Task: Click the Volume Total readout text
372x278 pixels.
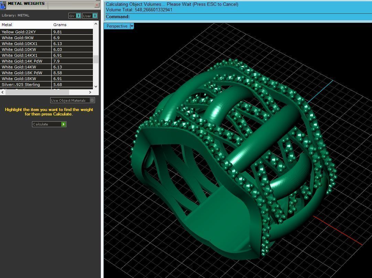Action: (139, 10)
